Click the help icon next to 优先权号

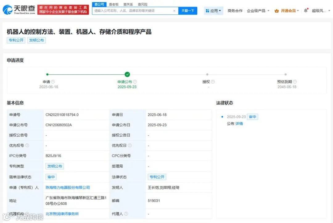pyautogui.click(x=27, y=146)
